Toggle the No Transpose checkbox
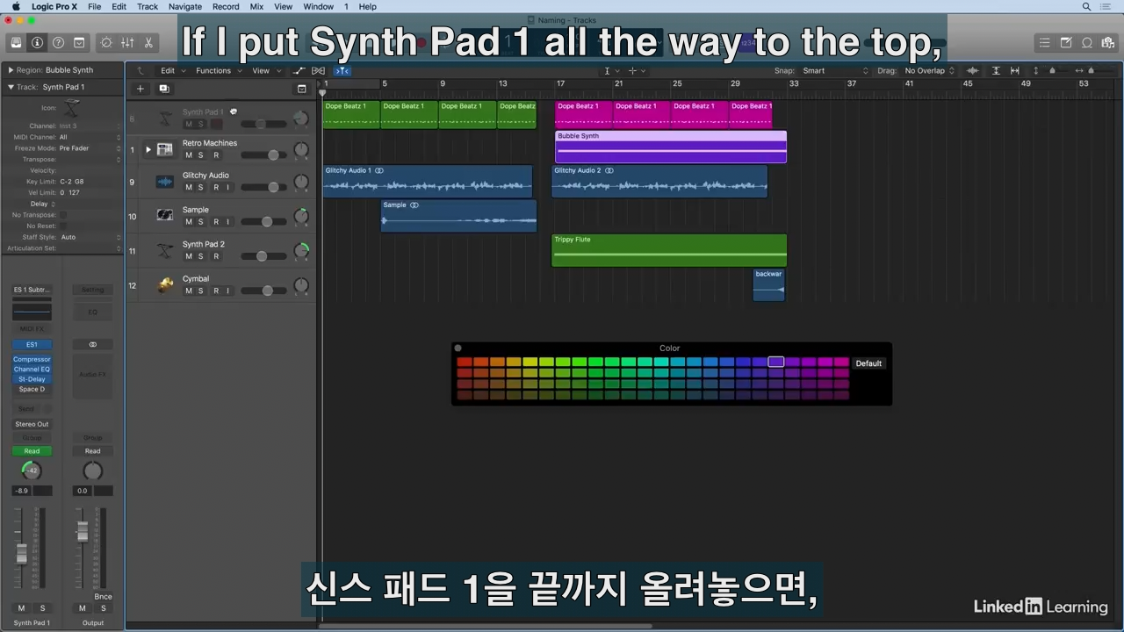The height and width of the screenshot is (632, 1124). [x=62, y=215]
